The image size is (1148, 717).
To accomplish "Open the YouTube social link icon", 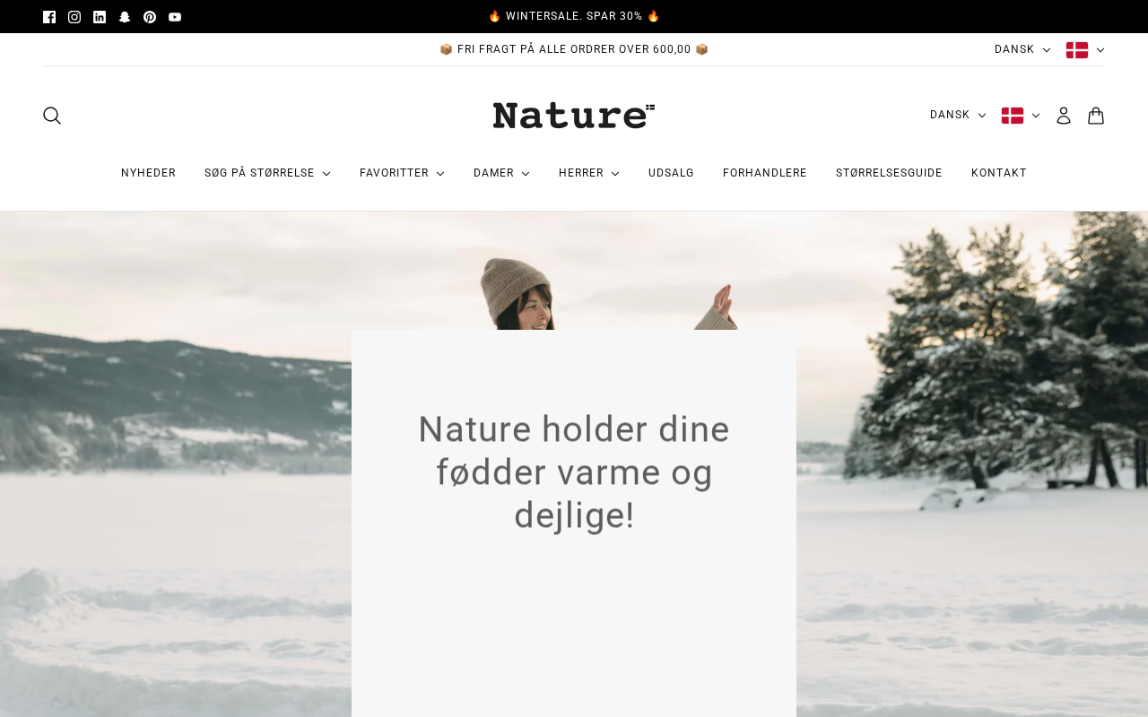I will (175, 17).
